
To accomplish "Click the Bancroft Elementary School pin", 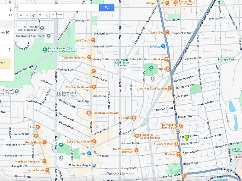I will click(x=17, y=91).
